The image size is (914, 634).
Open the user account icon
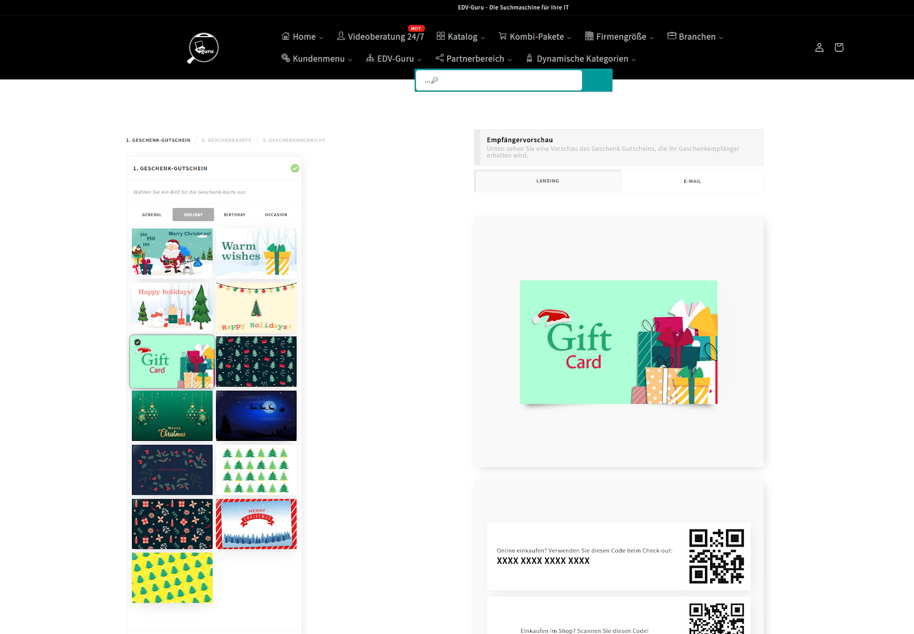click(819, 47)
